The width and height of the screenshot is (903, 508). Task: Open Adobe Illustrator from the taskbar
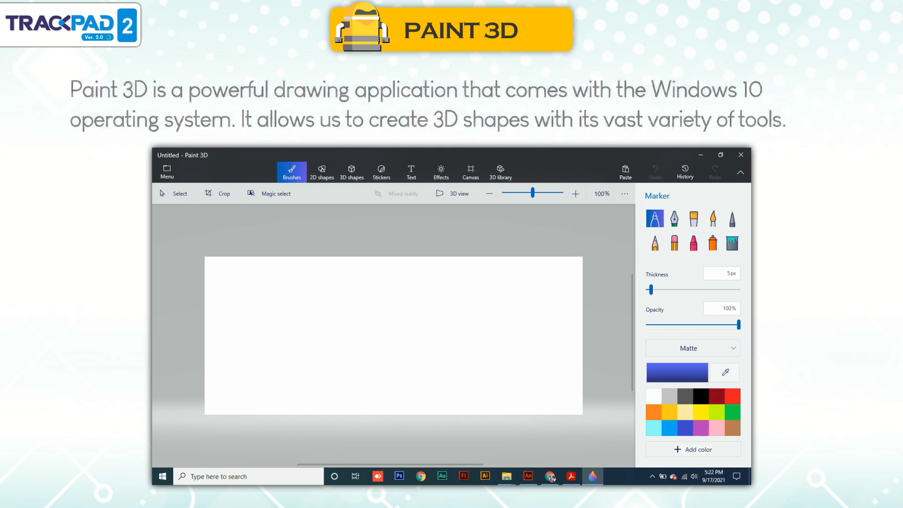pos(485,476)
